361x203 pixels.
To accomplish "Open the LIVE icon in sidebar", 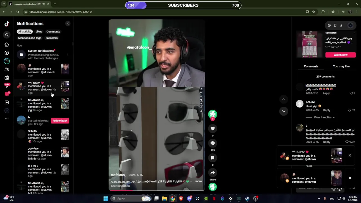I will click(7, 78).
